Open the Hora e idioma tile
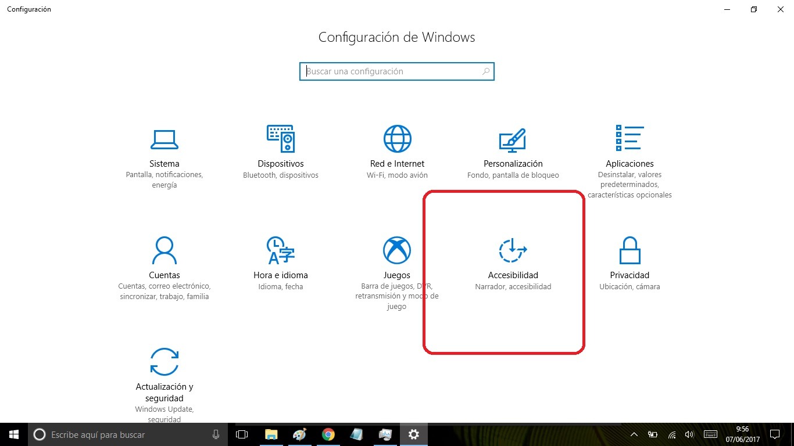Image resolution: width=794 pixels, height=446 pixels. point(281,264)
